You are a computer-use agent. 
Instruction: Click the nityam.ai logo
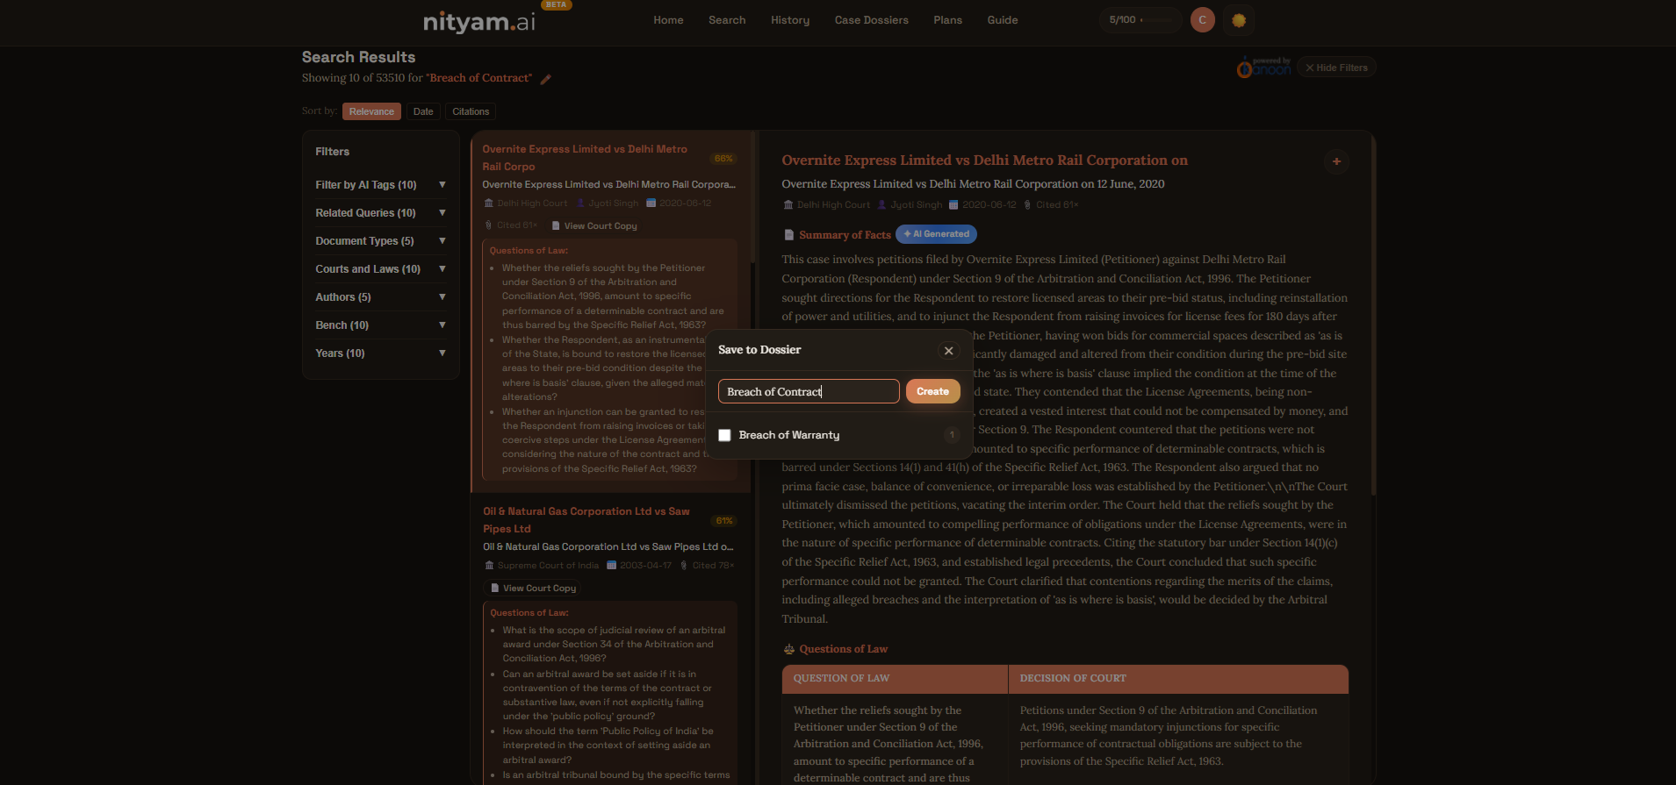[479, 21]
